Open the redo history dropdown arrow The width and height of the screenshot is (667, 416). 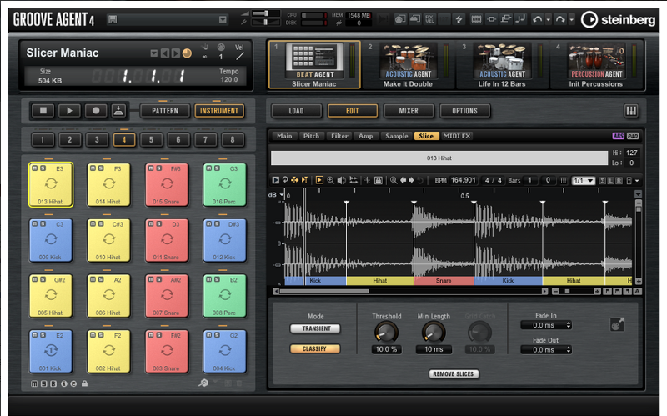click(572, 19)
